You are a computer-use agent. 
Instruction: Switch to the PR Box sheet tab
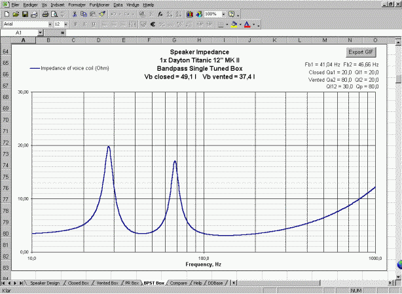132,283
